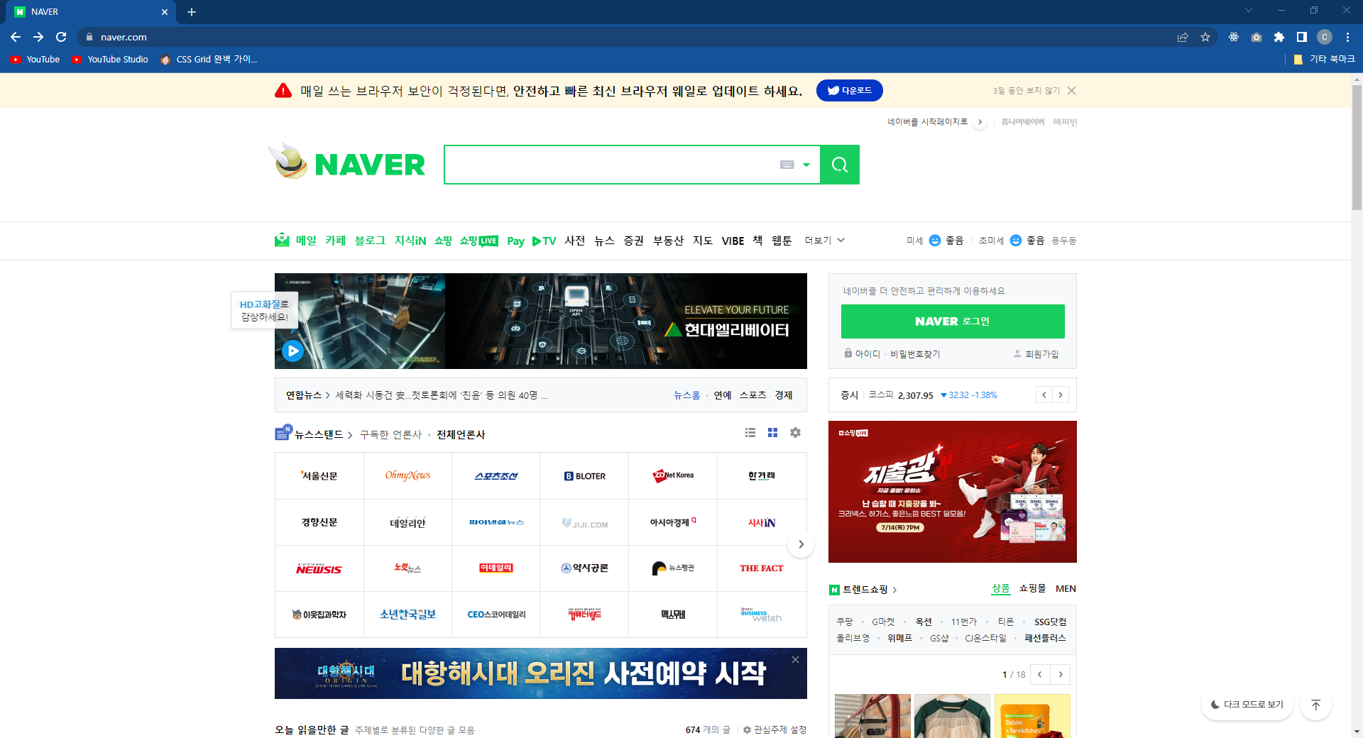Image resolution: width=1363 pixels, height=738 pixels.
Task: Toggle the browser side panel icon
Action: click(x=1302, y=37)
